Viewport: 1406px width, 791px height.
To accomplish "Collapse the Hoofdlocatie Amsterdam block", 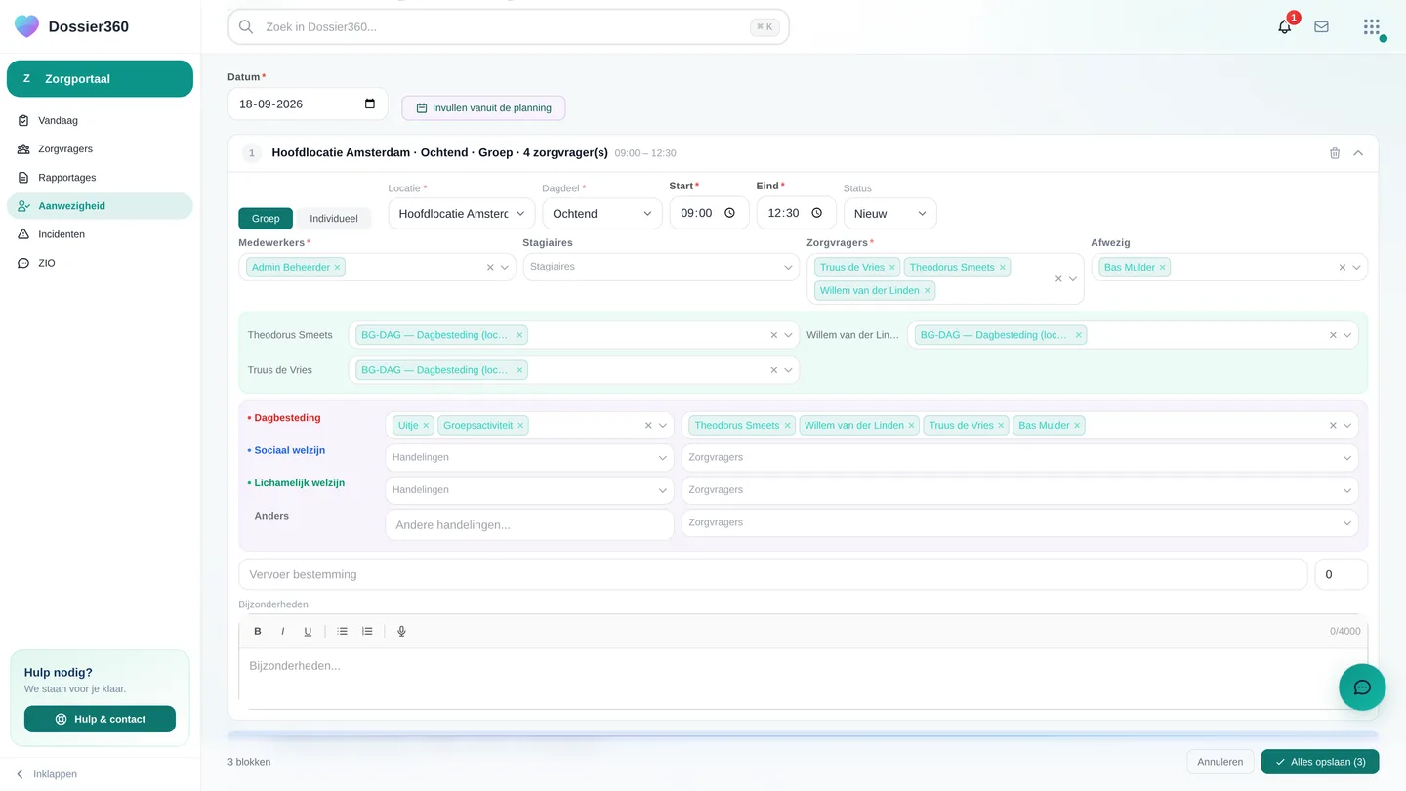I will [x=1358, y=153].
